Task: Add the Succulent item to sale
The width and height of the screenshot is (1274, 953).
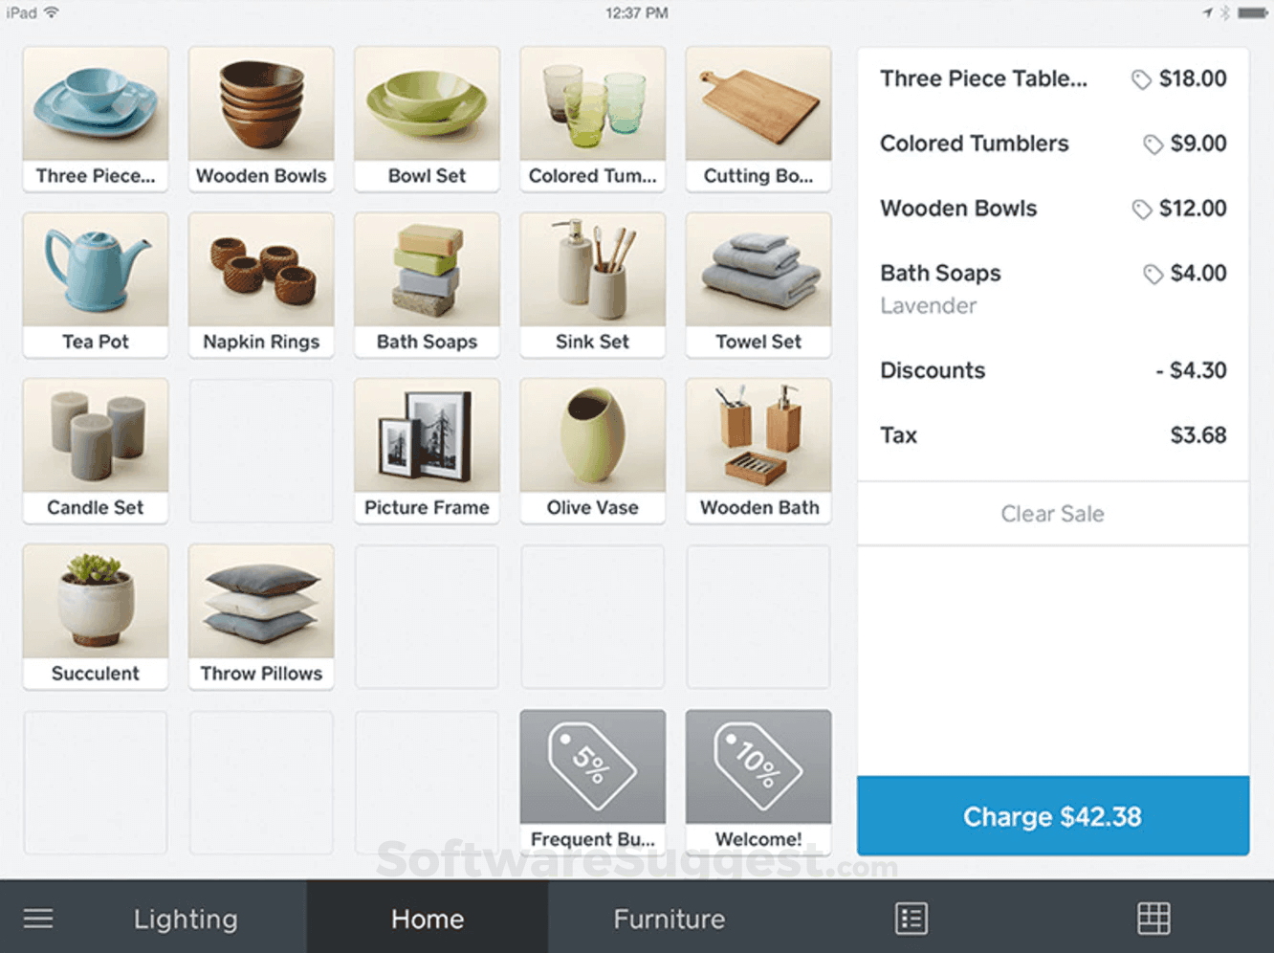Action: [95, 616]
